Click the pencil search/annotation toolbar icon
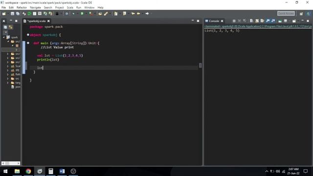The width and height of the screenshot is (313, 176). point(106,14)
